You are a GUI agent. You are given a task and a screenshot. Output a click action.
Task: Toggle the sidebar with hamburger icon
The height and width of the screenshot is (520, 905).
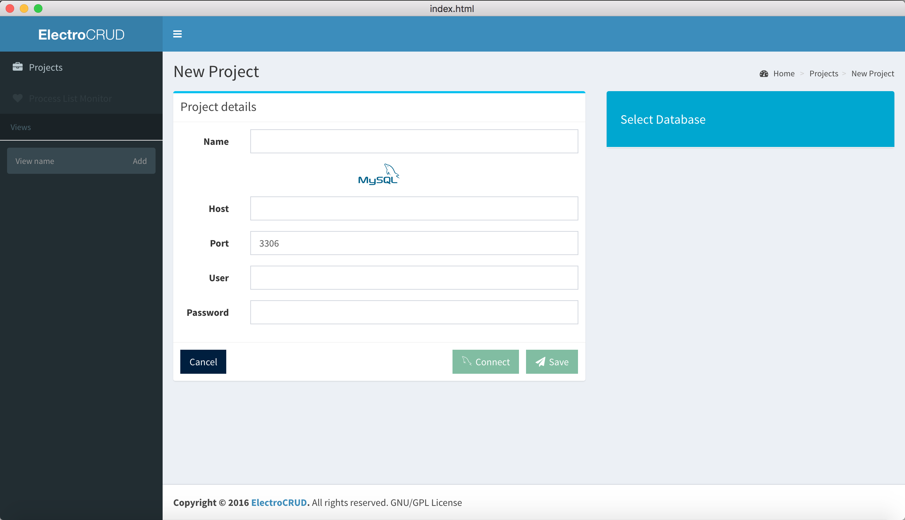point(177,34)
